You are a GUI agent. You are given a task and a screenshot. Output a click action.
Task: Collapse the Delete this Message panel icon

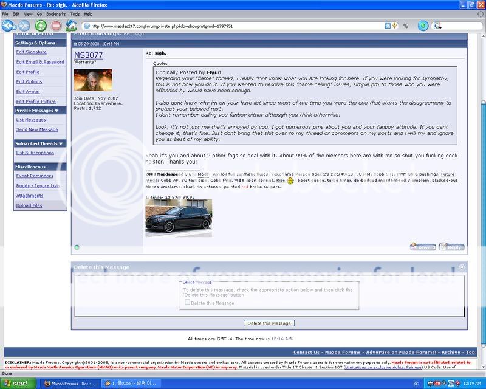[462, 267]
